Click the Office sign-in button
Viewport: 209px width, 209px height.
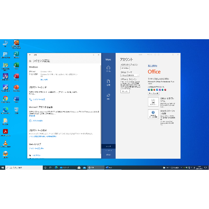(x=125, y=91)
